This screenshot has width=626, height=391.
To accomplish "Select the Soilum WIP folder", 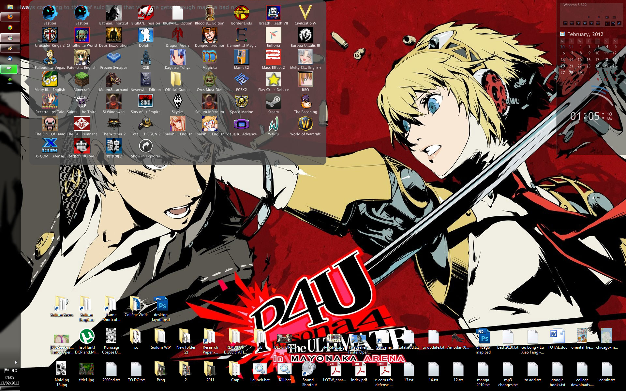I will tap(161, 339).
